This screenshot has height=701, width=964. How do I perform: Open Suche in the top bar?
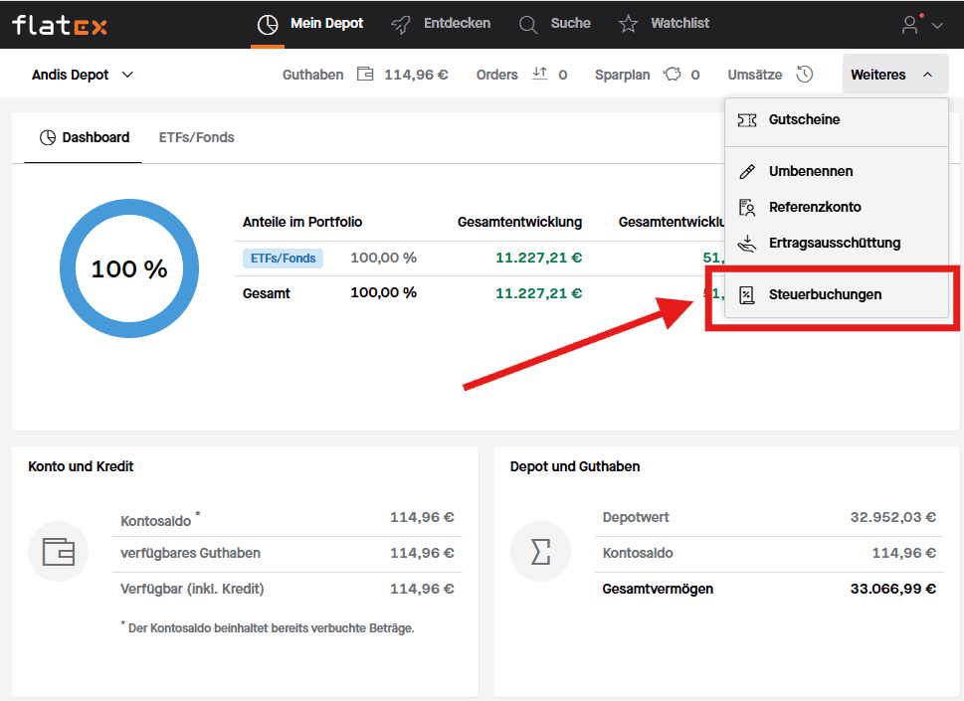coord(555,24)
